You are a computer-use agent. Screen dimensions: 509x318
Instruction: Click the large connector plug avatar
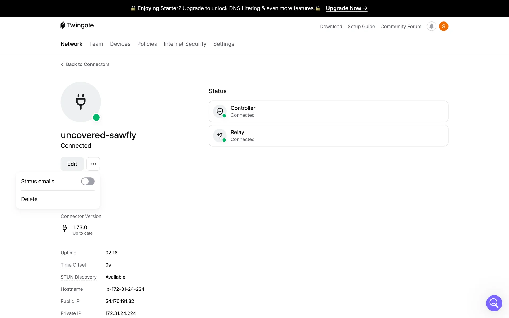[x=81, y=102]
